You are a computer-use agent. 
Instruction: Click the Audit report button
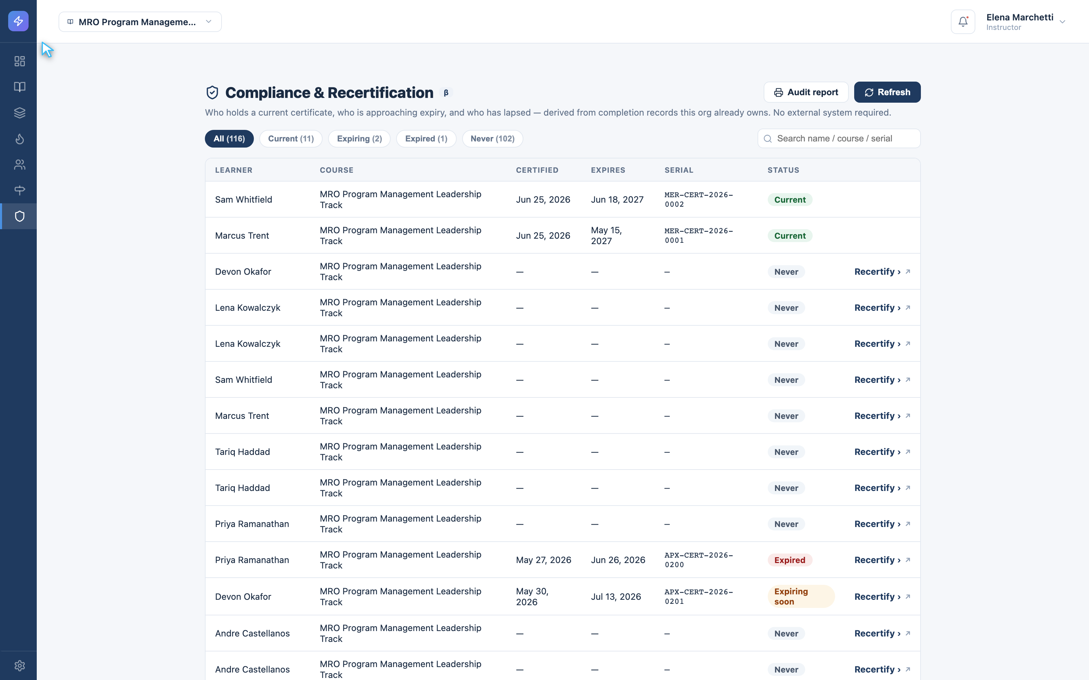(806, 92)
